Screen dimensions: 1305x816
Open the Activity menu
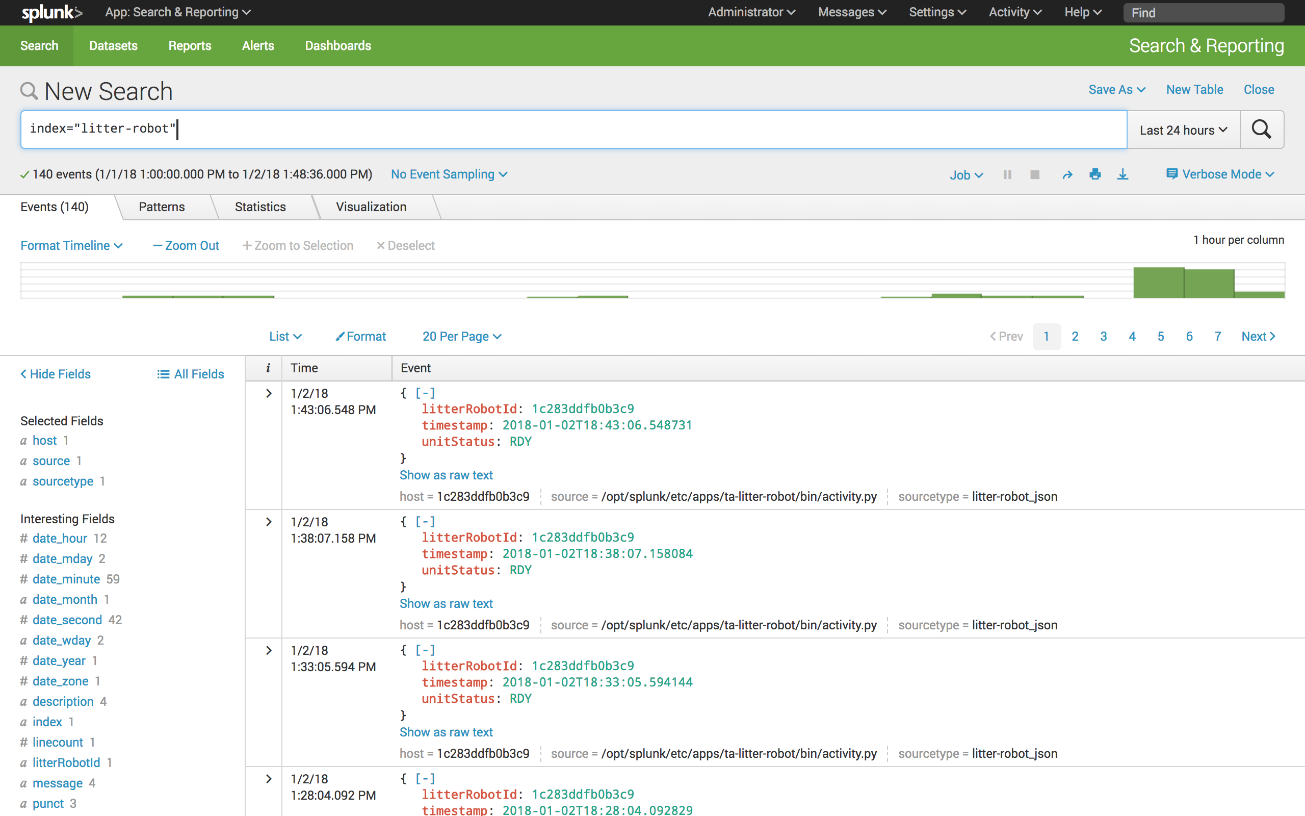(x=1015, y=12)
